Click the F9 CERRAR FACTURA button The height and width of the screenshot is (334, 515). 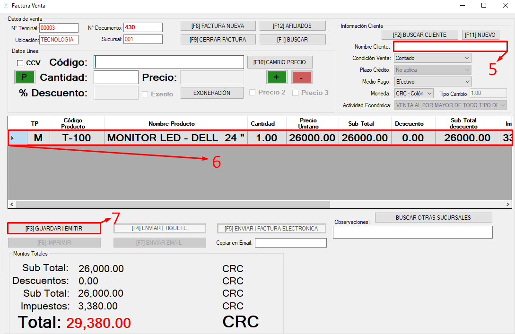coord(218,39)
